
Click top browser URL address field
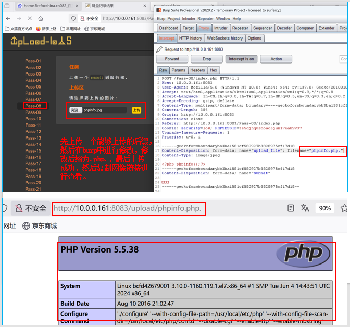127,19
